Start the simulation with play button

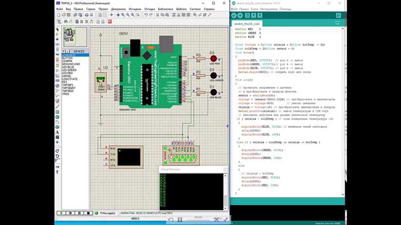[61, 213]
